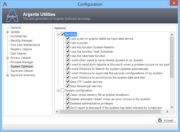Select Privacy Cleaner in sidebar
180x132 pixels.
click(21, 58)
